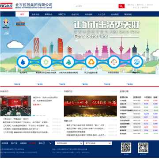The width and height of the screenshot is (159, 159).
Task: Click 了解详情 under the recycling icon
Action: coord(84,84)
